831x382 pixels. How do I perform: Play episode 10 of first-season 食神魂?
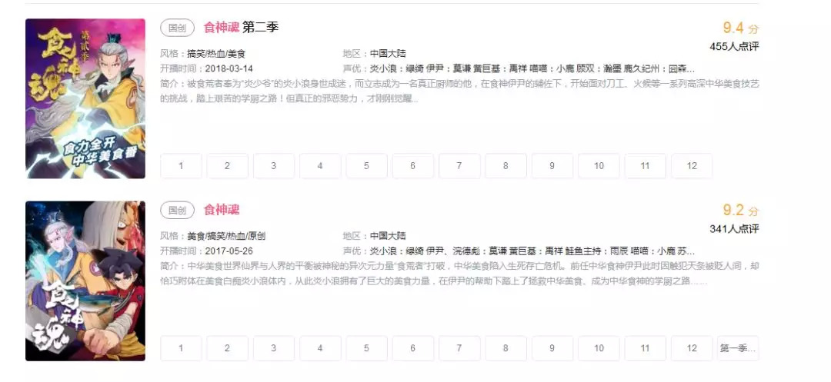coord(599,348)
